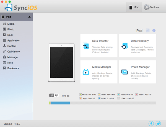
Task: Open the Data Transfer tile
Action: (x=99, y=46)
